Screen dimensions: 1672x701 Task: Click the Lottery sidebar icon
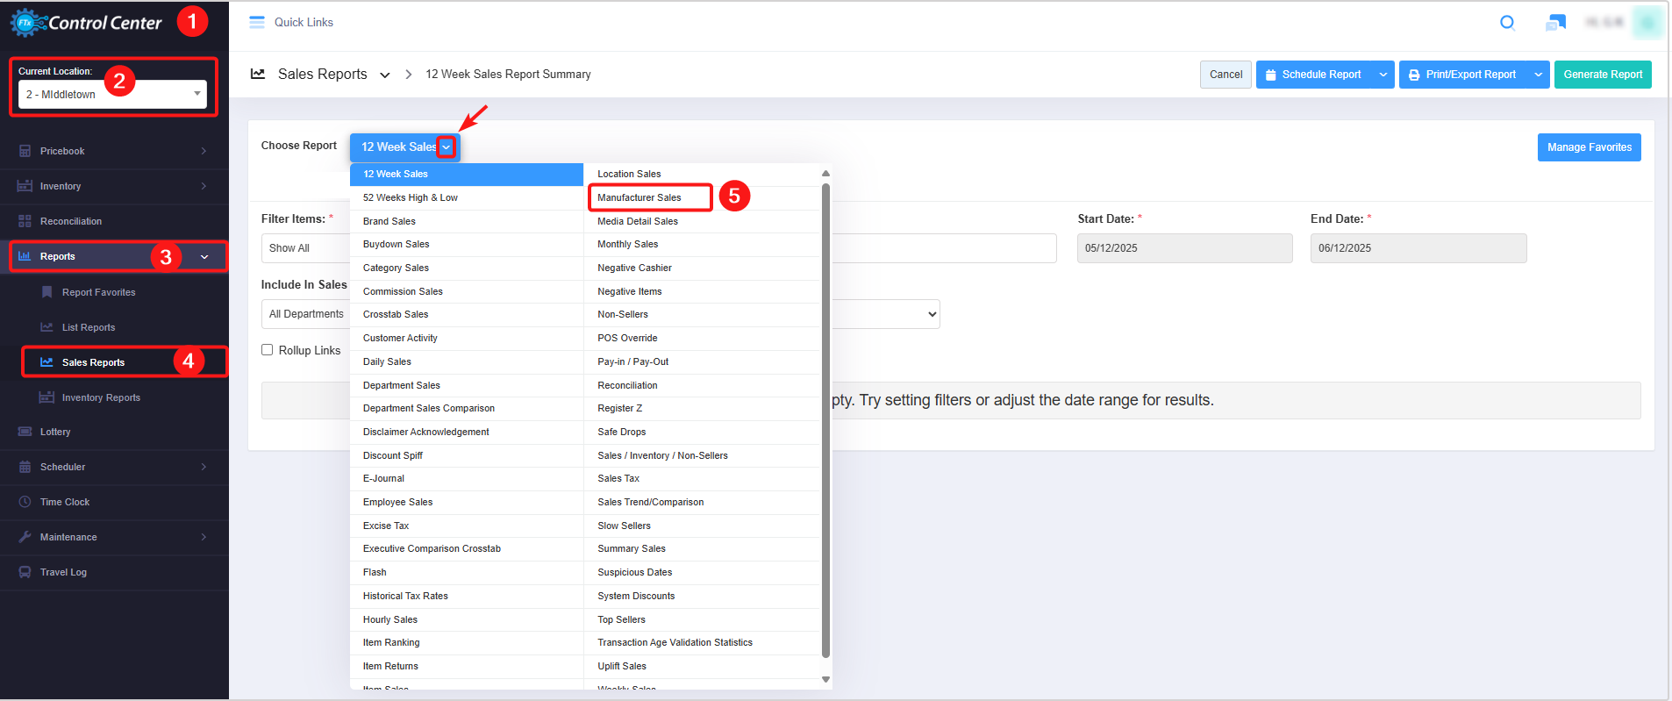coord(25,432)
